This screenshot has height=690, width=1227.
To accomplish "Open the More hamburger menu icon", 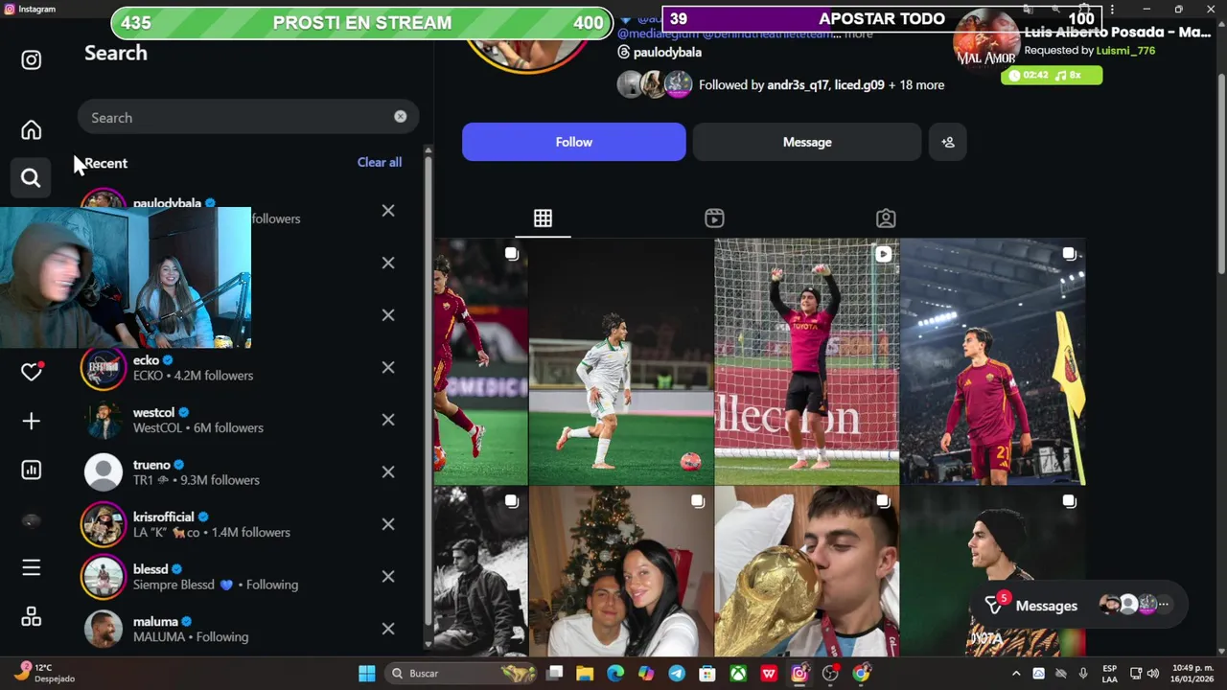I will point(32,568).
